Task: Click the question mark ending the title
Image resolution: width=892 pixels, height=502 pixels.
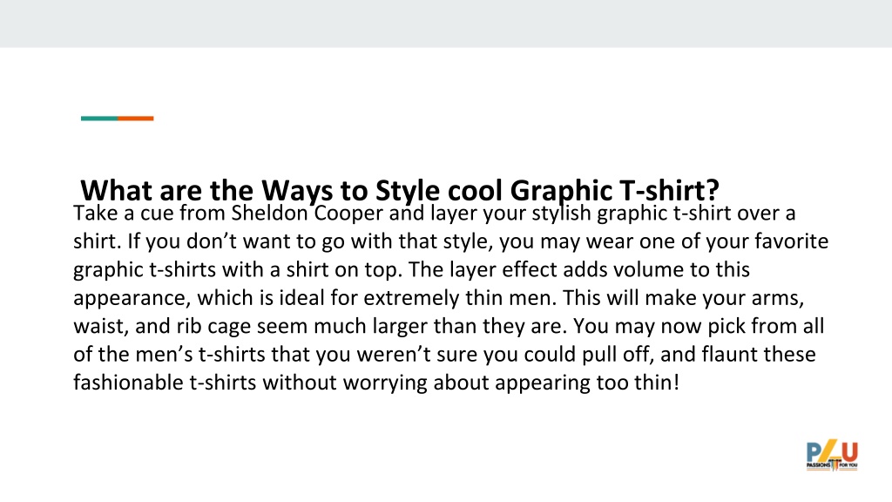Action: [x=713, y=191]
